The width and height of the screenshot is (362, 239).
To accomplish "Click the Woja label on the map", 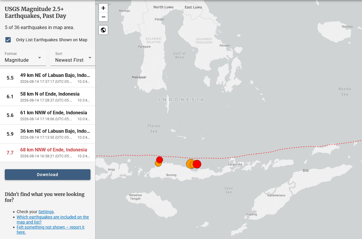I will [x=111, y=170].
